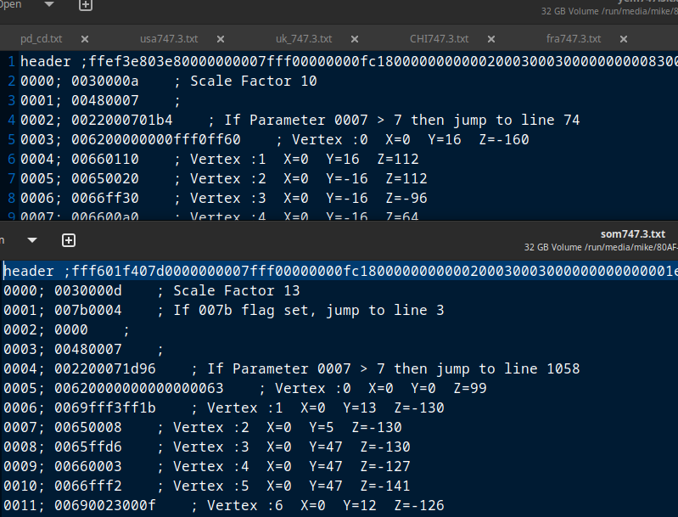This screenshot has height=517, width=678.
Task: Expand the Open dropdown arrow in bottom window
Action: tap(31, 240)
